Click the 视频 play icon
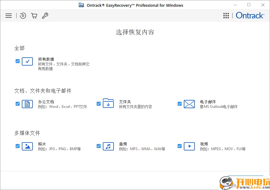Viewport: 270px width, 190px height. (x=189, y=146)
